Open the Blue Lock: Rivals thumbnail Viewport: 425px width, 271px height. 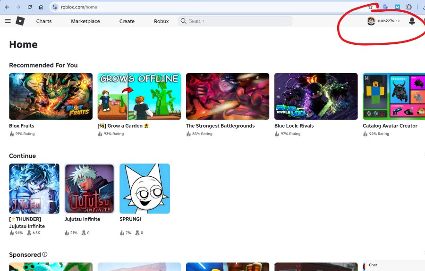click(x=316, y=96)
